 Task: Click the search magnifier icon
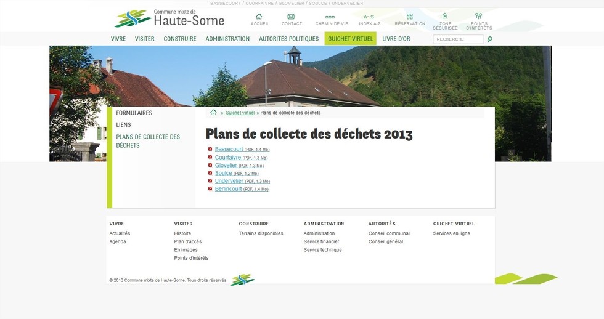[490, 39]
